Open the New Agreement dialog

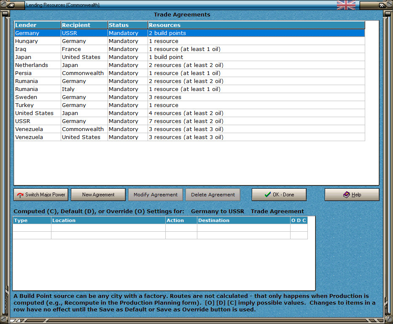point(98,195)
